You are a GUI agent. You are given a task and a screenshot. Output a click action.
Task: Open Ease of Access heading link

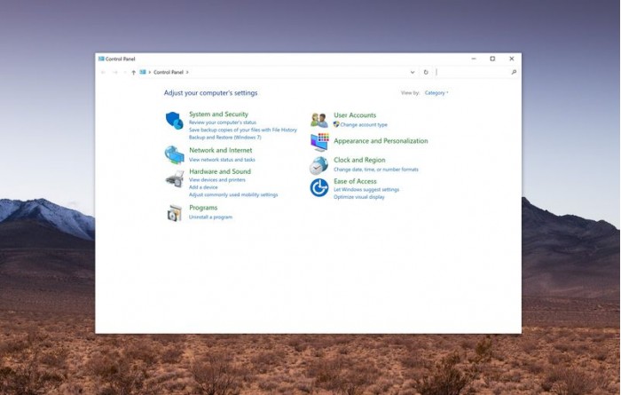(355, 181)
